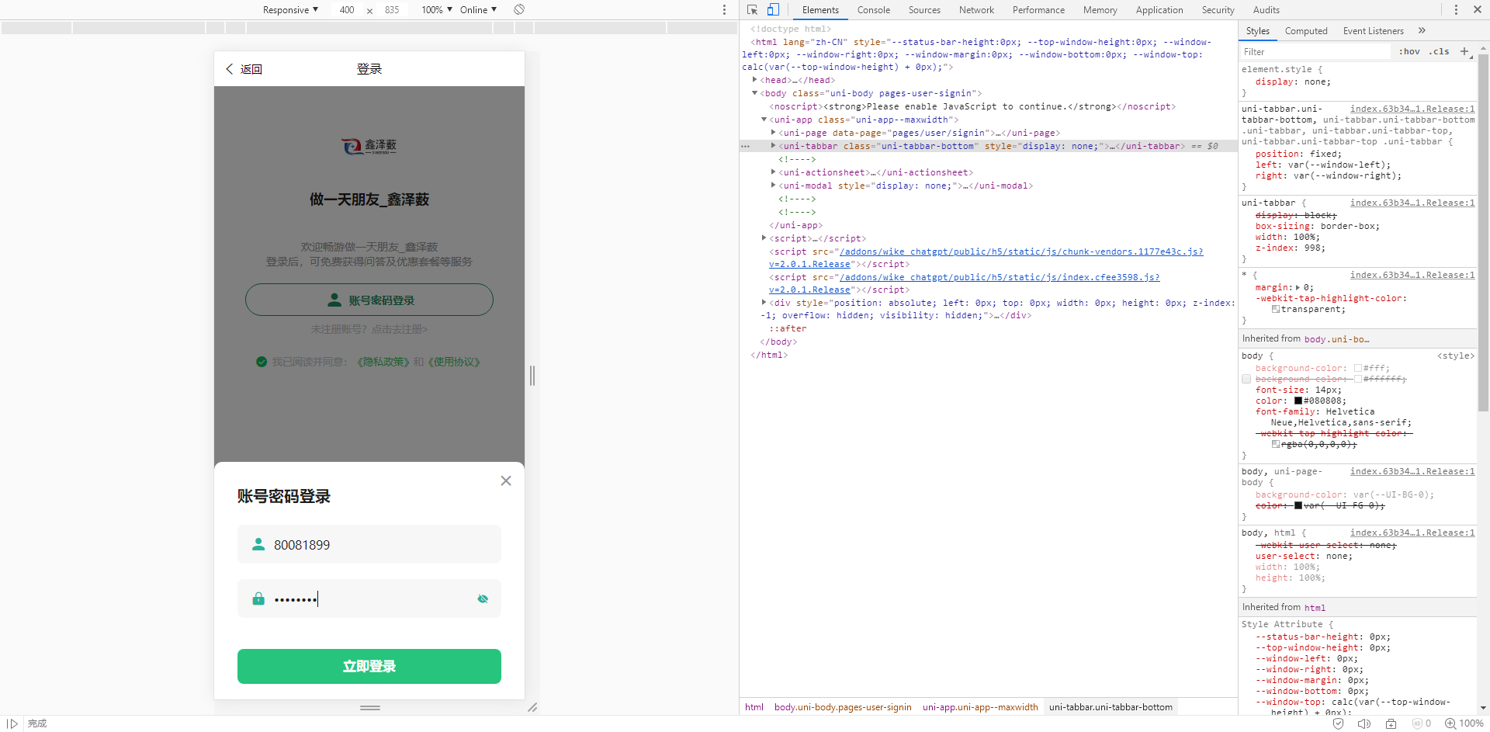The width and height of the screenshot is (1490, 732).
Task: Toggle the .cls class editor
Action: tap(1440, 51)
